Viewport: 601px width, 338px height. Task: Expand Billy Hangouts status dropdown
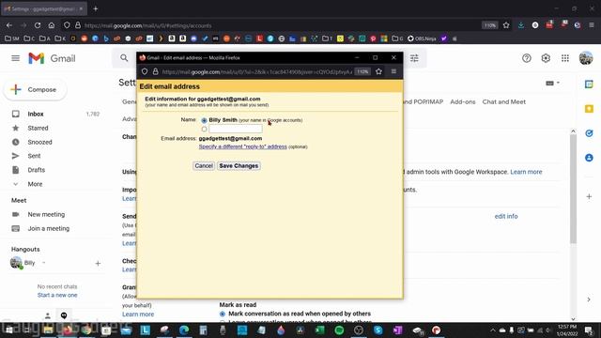click(x=44, y=263)
